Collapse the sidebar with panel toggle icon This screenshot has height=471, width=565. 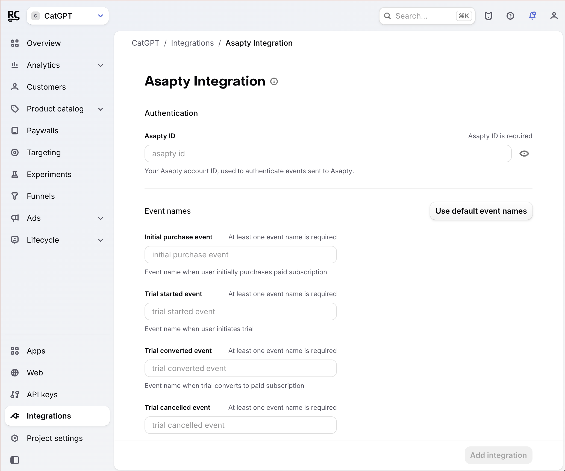[15, 460]
